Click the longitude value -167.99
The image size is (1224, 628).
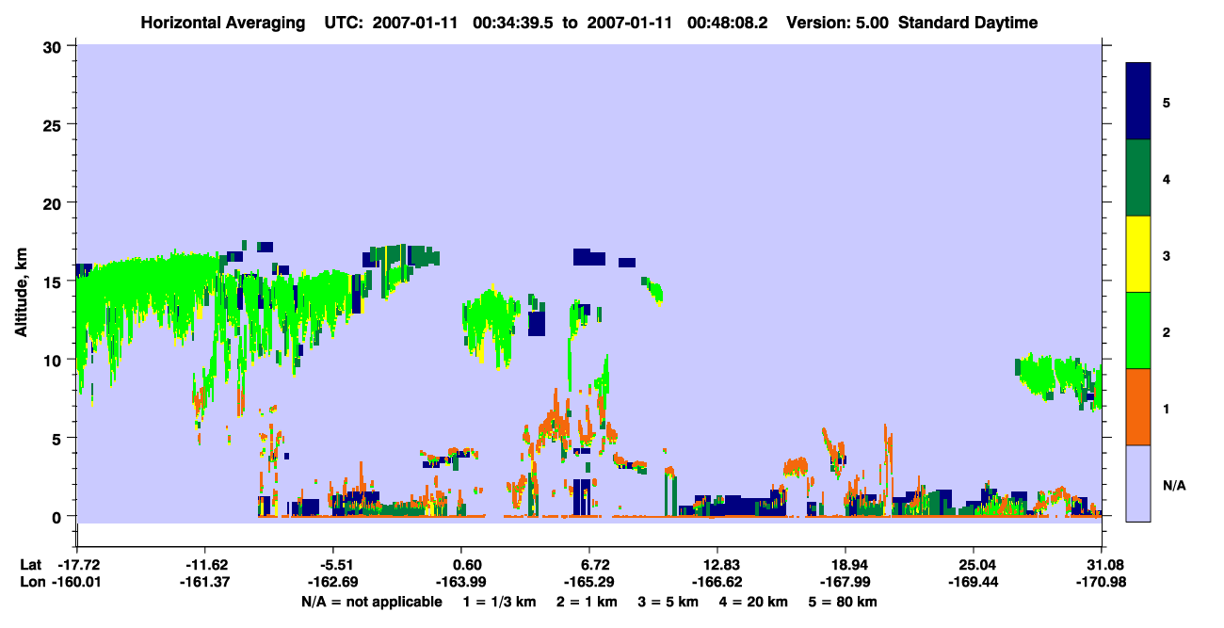[846, 583]
